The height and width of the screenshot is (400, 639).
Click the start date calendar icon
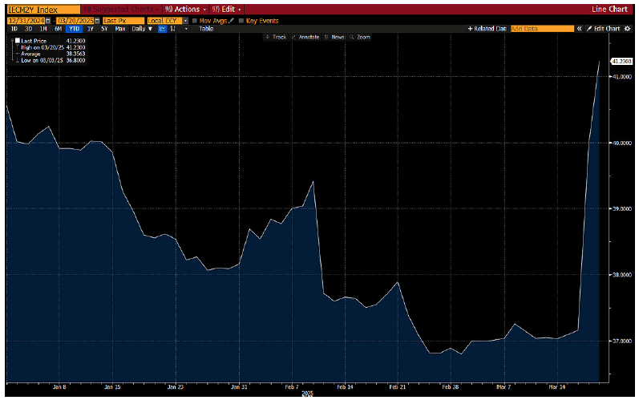click(x=47, y=20)
